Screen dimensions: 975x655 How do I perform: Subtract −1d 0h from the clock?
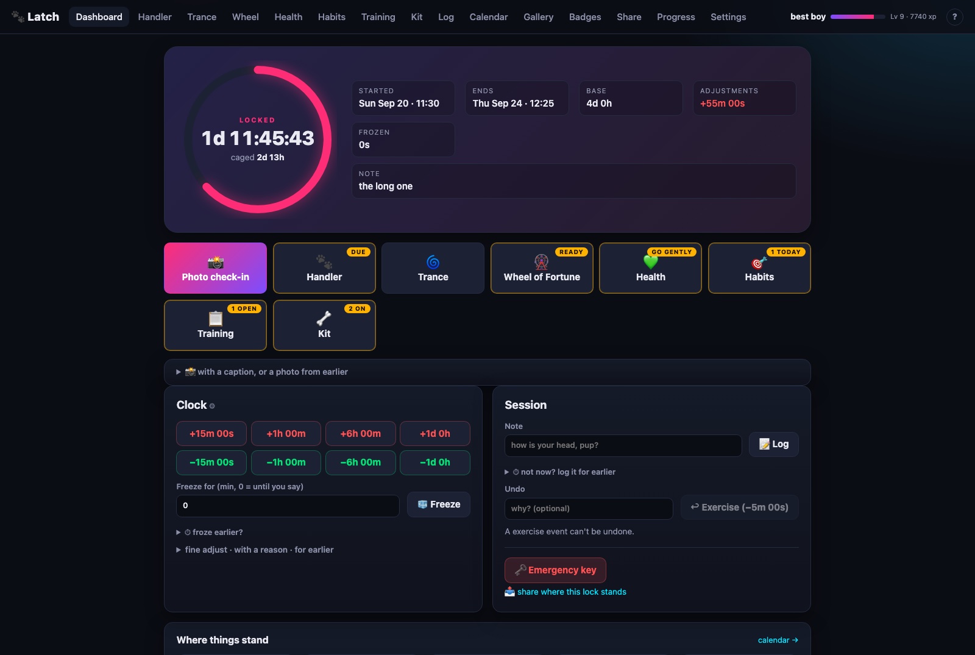point(435,462)
